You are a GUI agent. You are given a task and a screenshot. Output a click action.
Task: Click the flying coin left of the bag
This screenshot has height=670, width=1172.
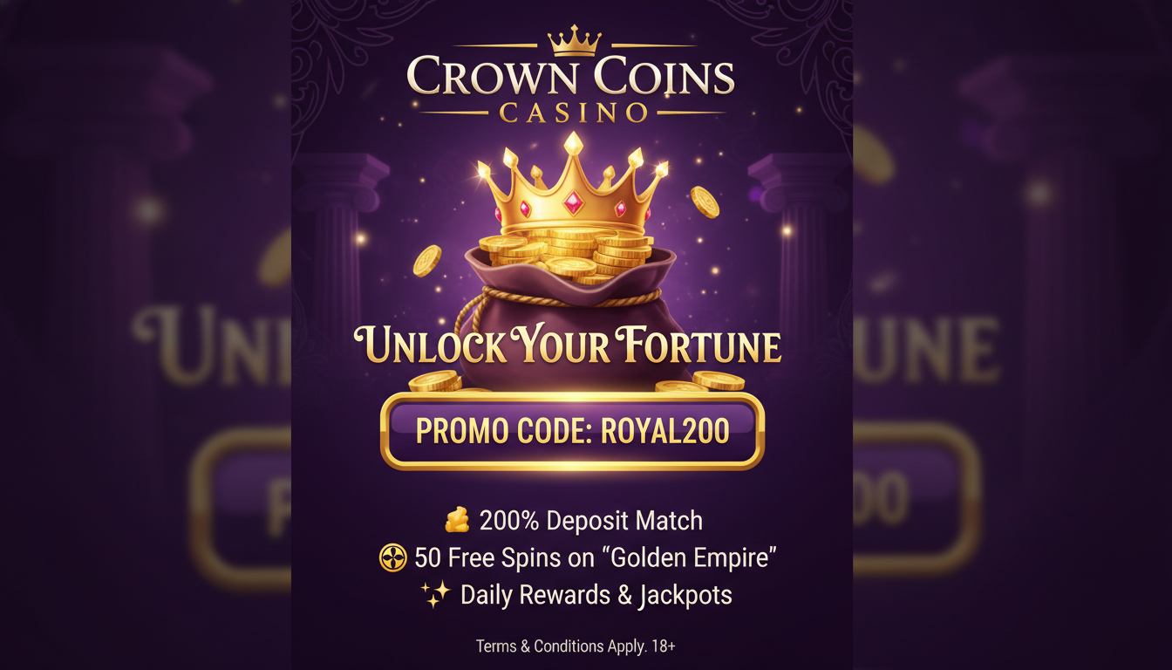pos(426,261)
